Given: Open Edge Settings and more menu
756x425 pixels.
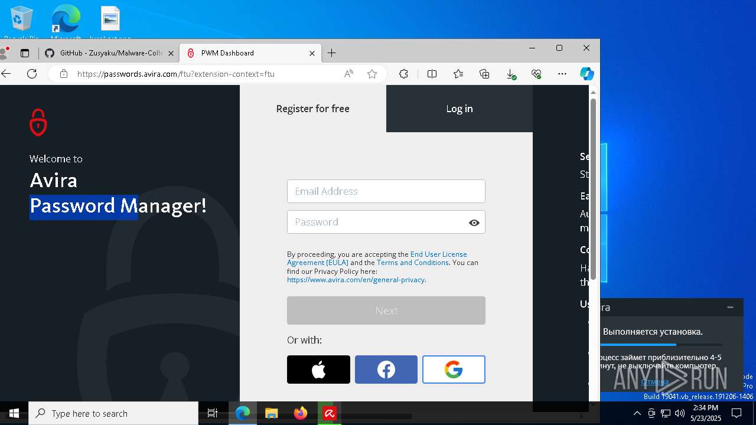Looking at the screenshot, I should (562, 74).
